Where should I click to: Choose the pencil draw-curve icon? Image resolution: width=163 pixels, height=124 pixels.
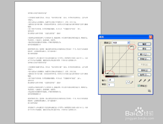tap(132, 82)
